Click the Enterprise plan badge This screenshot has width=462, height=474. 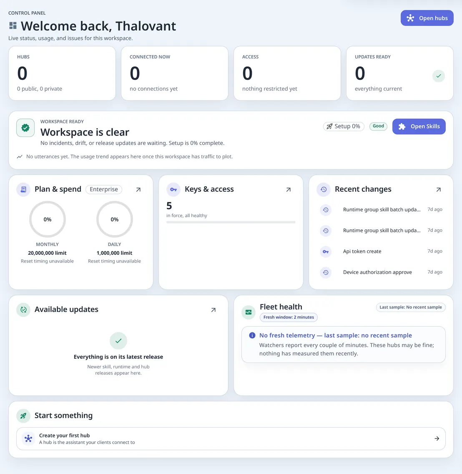104,189
